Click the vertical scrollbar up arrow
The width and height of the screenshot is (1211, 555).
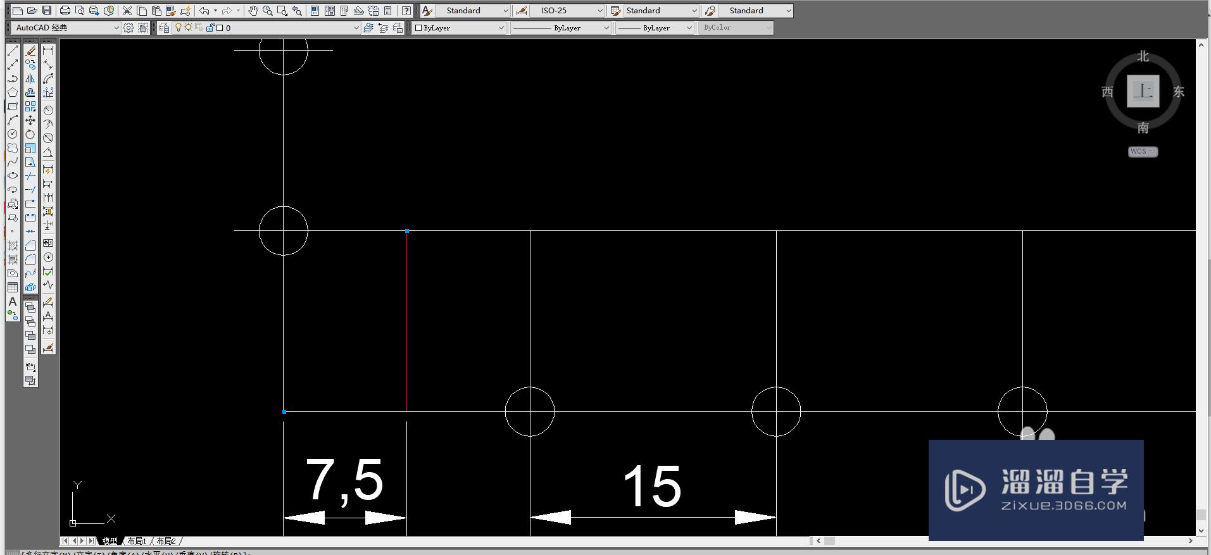pyautogui.click(x=1201, y=46)
